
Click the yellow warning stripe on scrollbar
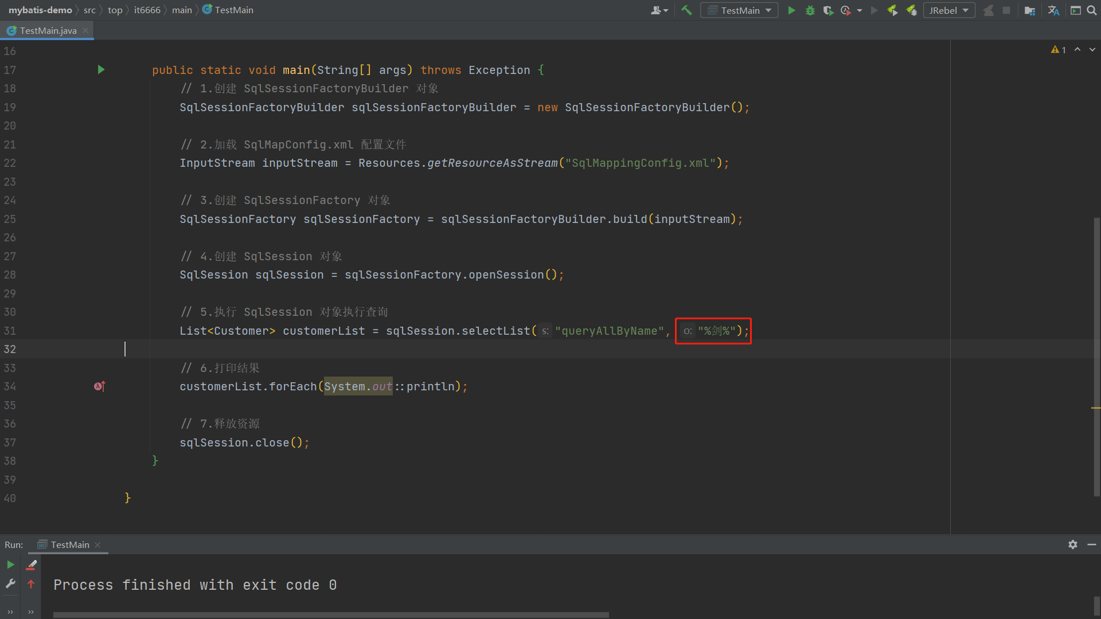tap(1095, 408)
